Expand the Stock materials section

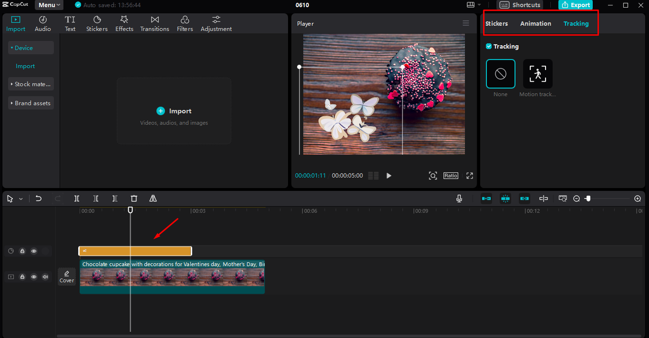click(31, 84)
